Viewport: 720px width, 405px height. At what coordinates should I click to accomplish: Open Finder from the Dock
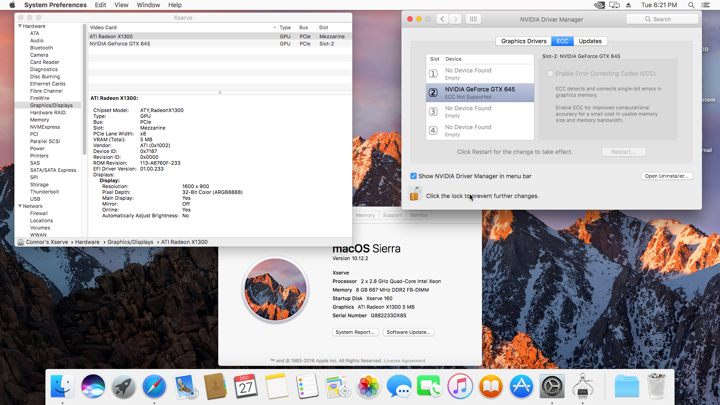[x=62, y=386]
